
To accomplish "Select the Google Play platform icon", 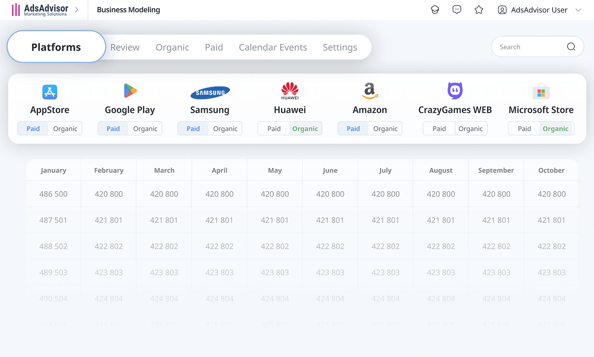I will [130, 90].
